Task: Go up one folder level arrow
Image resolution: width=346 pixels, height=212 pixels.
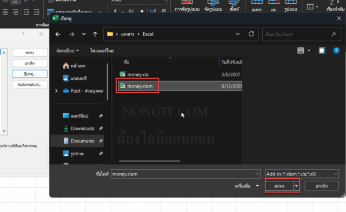Action: [95, 34]
